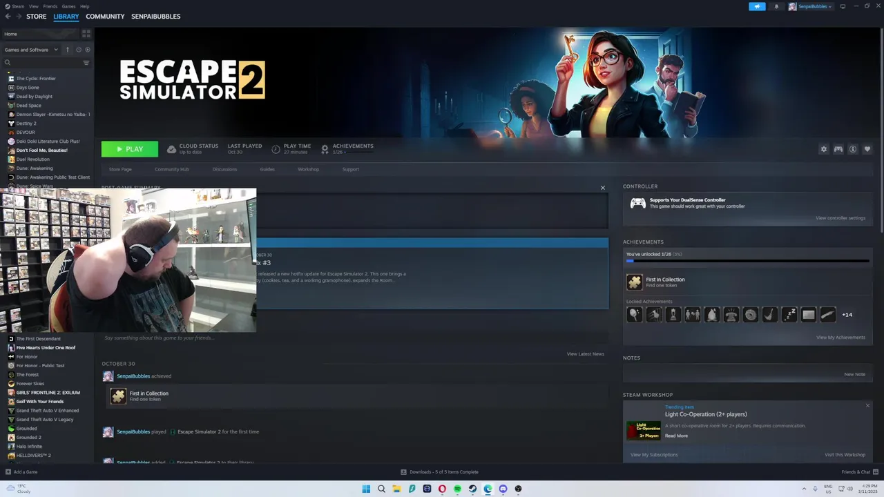Open the Games menu
The height and width of the screenshot is (497, 884).
[x=68, y=6]
